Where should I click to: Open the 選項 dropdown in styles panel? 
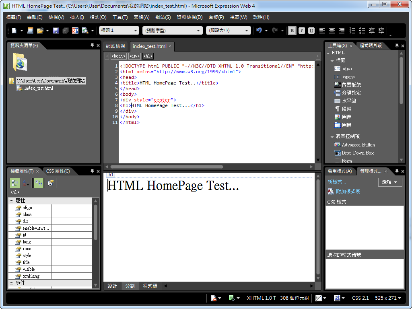pos(390,182)
